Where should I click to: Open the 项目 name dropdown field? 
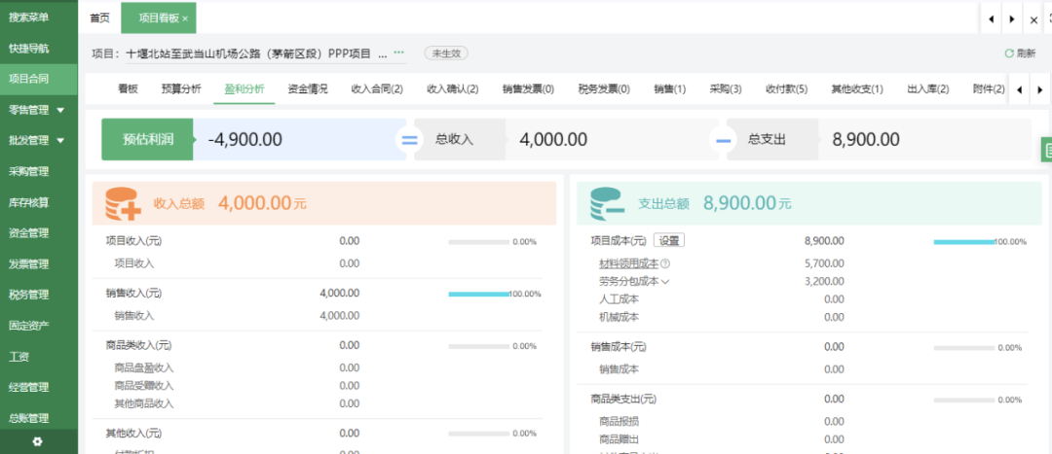tap(266, 53)
